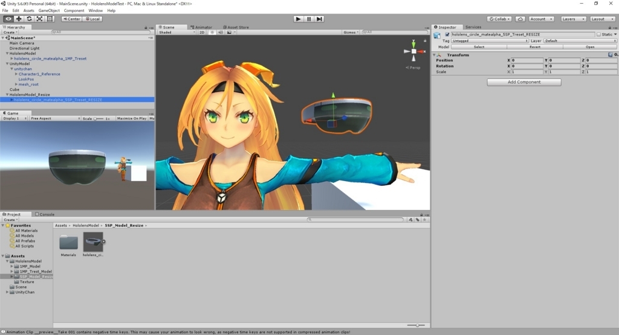Open the Layers dropdown

573,19
